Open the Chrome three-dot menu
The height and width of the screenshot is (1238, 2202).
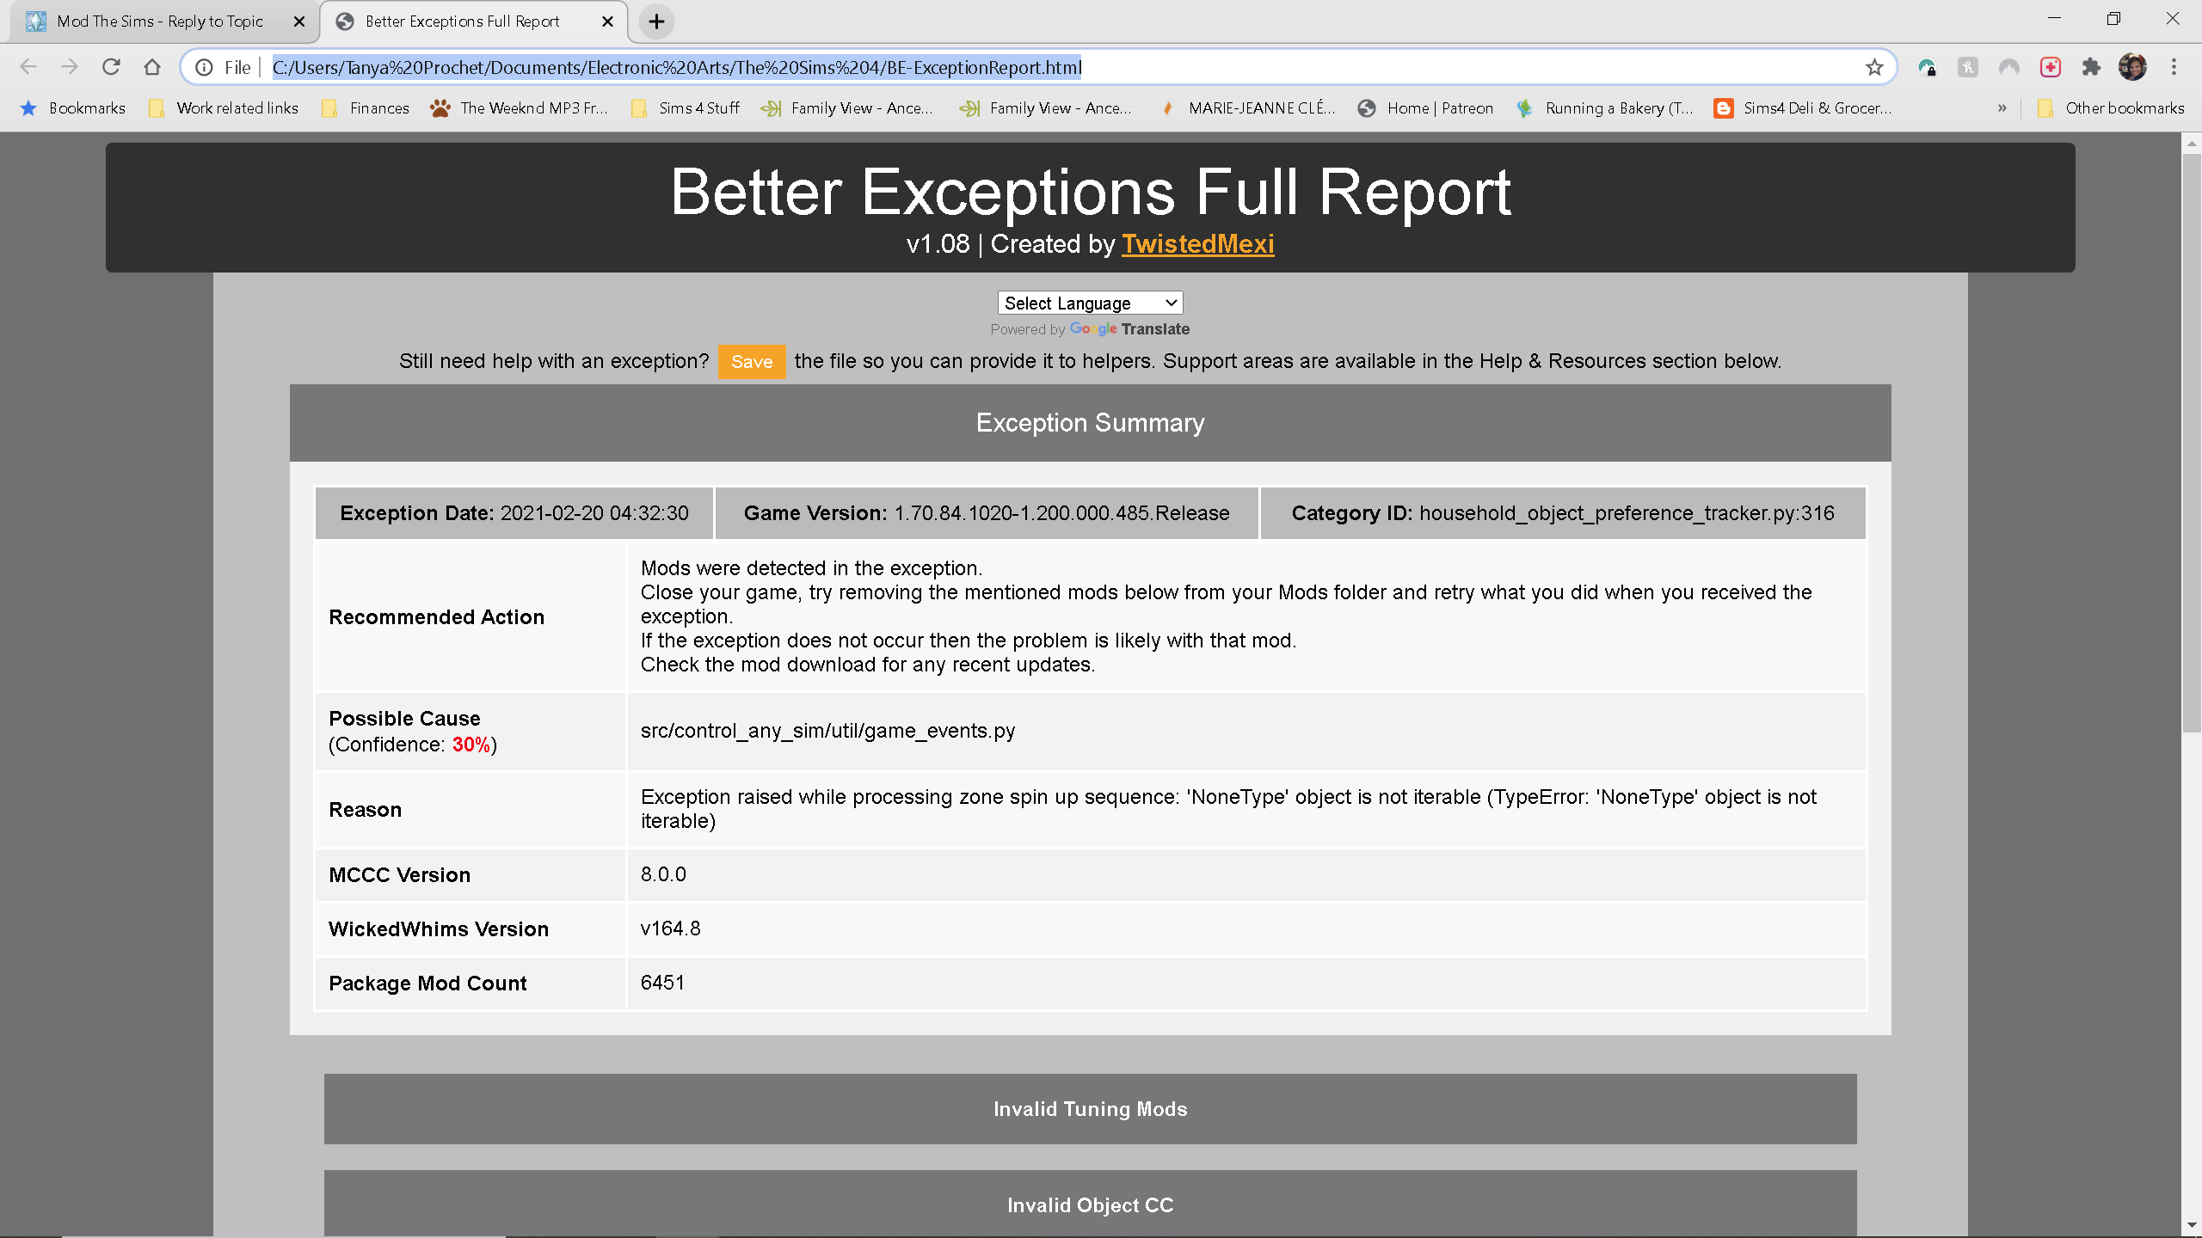[2174, 67]
